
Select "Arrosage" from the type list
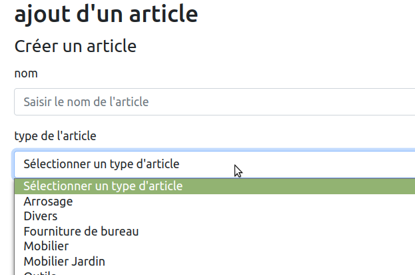coord(49,201)
